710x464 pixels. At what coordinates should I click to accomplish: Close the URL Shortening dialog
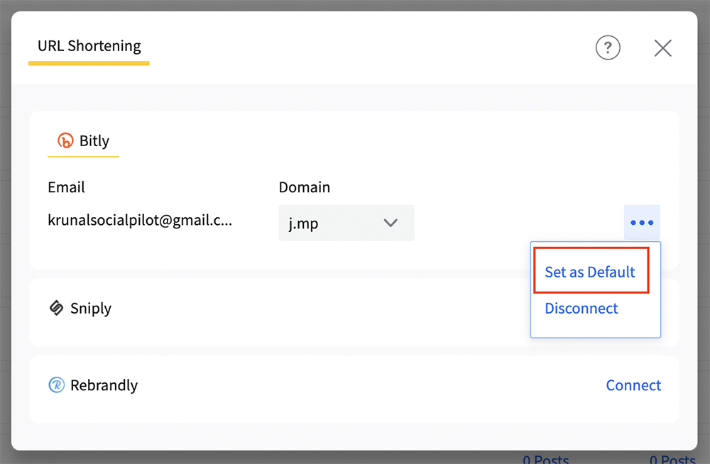(x=663, y=48)
